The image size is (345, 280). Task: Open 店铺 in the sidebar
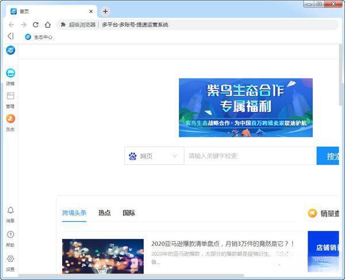pyautogui.click(x=10, y=77)
